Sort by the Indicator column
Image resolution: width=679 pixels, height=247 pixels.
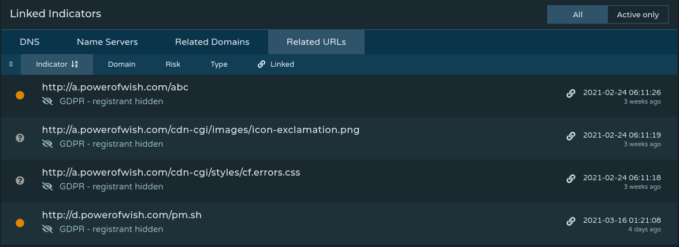tap(57, 64)
